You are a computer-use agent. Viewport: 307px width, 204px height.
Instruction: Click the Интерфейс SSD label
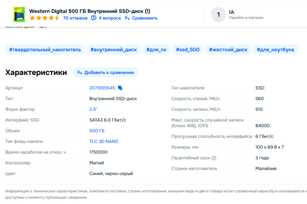pyautogui.click(x=22, y=120)
